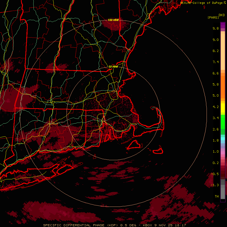
Task: Select the -1.3 value on the color scale
Action: 215,185
